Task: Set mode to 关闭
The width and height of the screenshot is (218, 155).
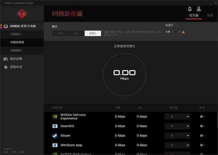Action: pyautogui.click(x=60, y=33)
